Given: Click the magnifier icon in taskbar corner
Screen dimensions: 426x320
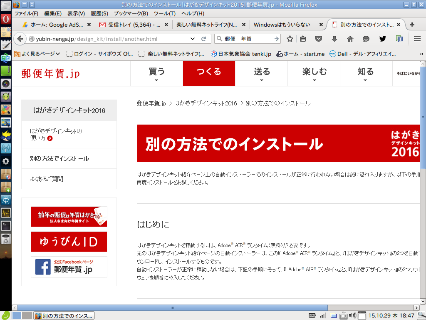Looking at the screenshot, I should pyautogui.click(x=421, y=315).
